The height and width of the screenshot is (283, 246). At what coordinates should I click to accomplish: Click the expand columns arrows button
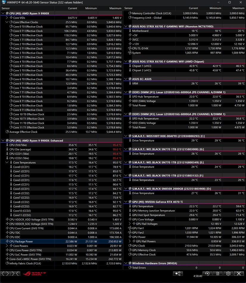click(5, 273)
